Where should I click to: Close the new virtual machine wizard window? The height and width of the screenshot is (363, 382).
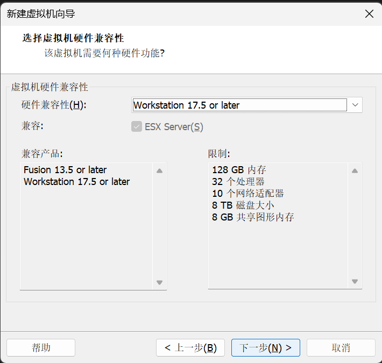(x=369, y=14)
